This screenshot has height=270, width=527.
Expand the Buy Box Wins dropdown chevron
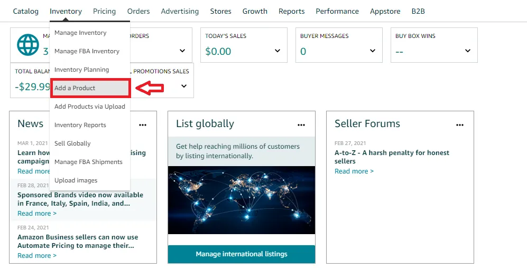click(468, 51)
